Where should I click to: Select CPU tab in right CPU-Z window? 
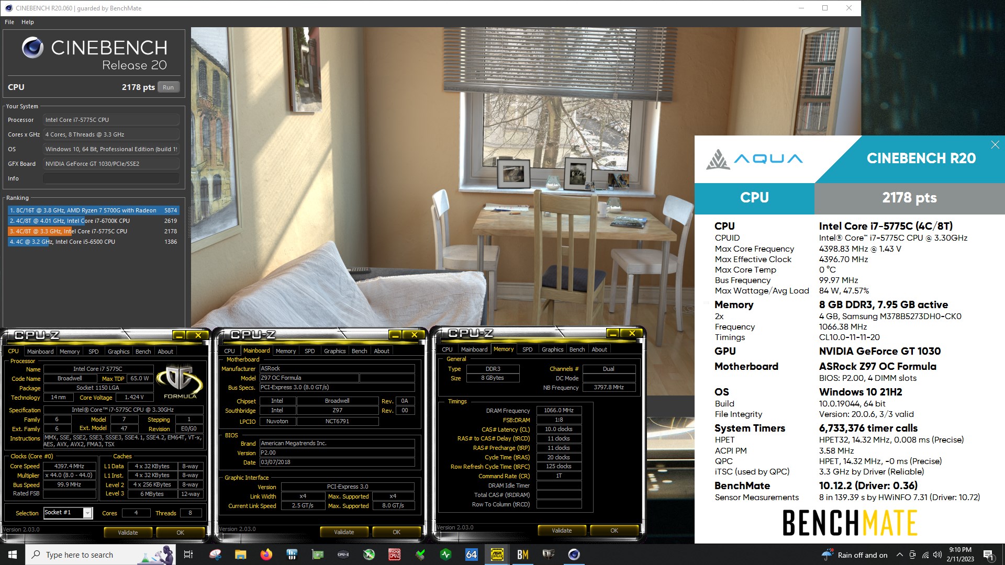click(x=447, y=349)
